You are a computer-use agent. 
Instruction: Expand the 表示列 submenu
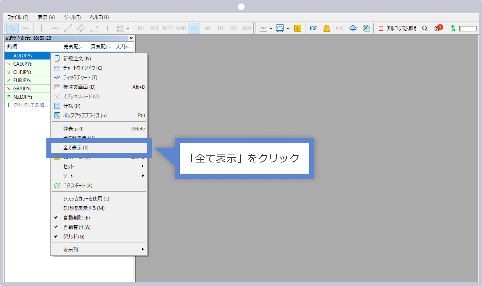point(99,250)
